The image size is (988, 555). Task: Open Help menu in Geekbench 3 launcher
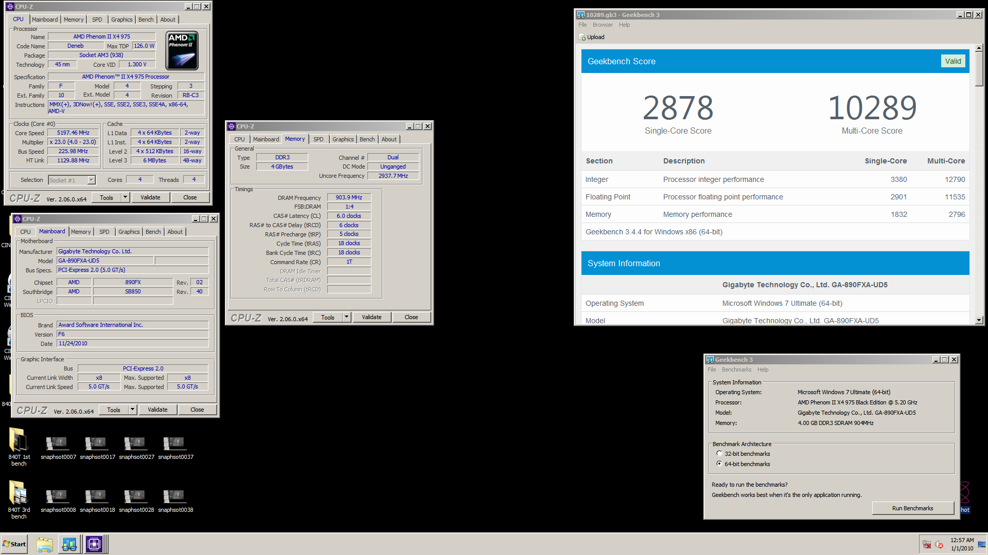763,369
